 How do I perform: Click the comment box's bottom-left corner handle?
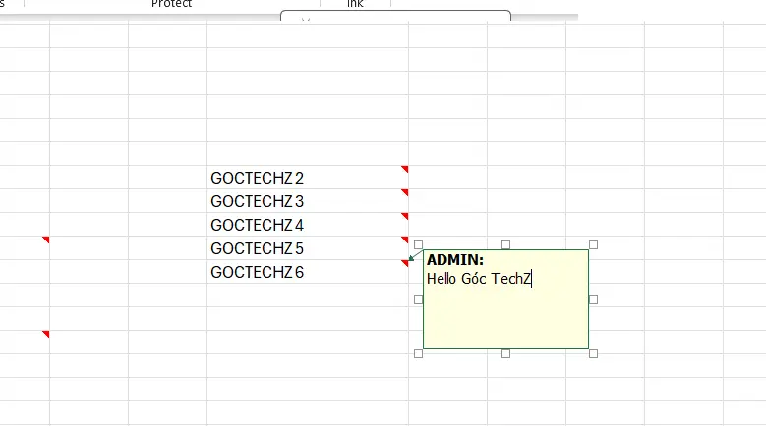418,354
